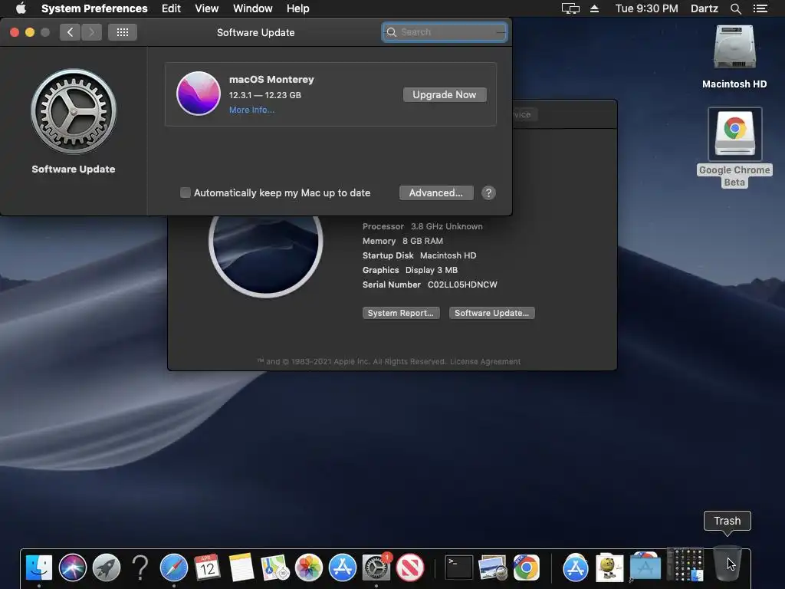Open Photos app in the dock
Viewport: 785px width, 589px height.
(308, 568)
